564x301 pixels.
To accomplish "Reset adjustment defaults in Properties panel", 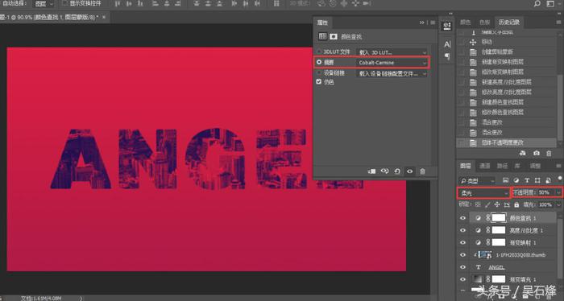I will 397,171.
